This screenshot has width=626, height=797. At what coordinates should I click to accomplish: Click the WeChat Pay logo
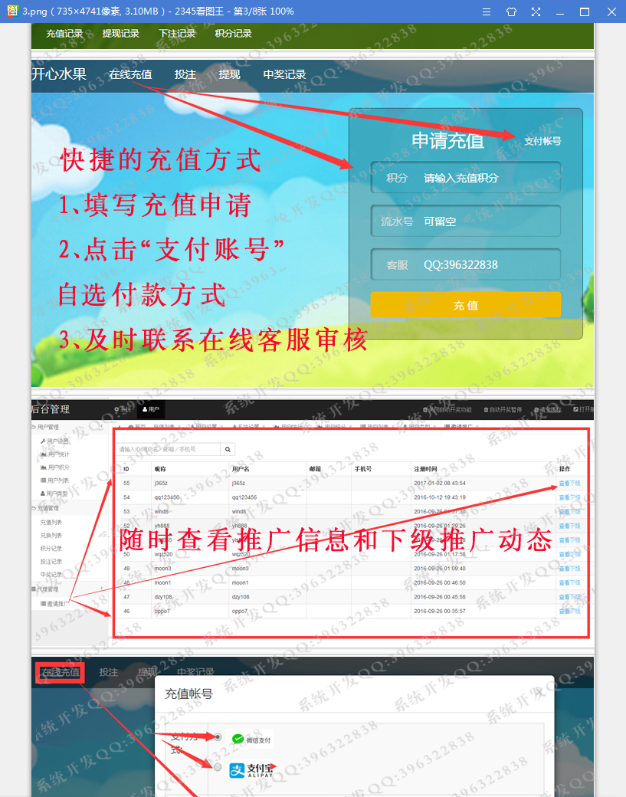pos(251,740)
